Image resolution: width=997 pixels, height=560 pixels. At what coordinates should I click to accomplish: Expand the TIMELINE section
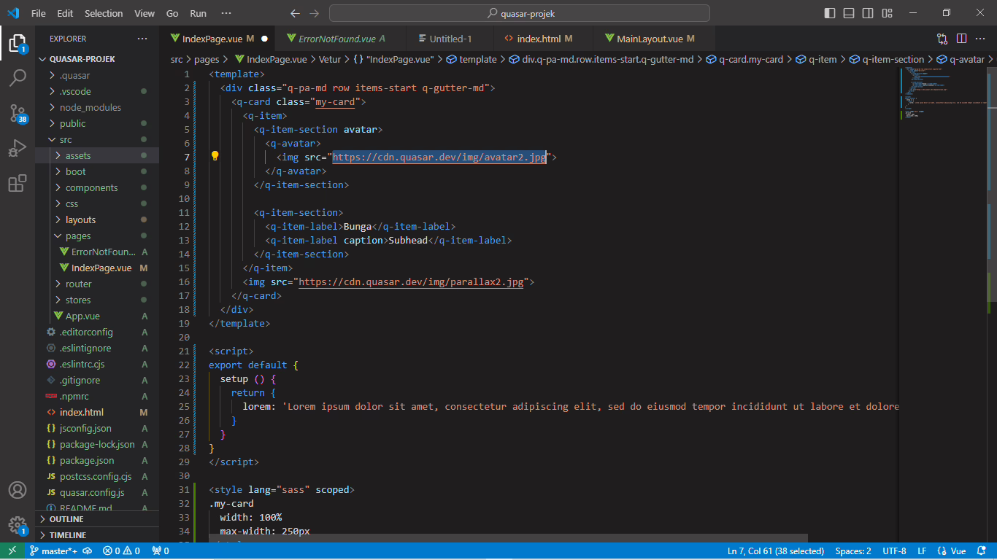click(97, 535)
